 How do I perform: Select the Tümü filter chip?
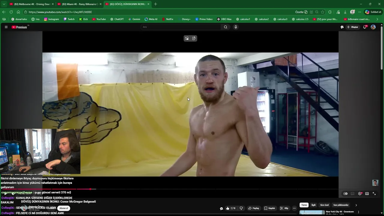coord(304,205)
